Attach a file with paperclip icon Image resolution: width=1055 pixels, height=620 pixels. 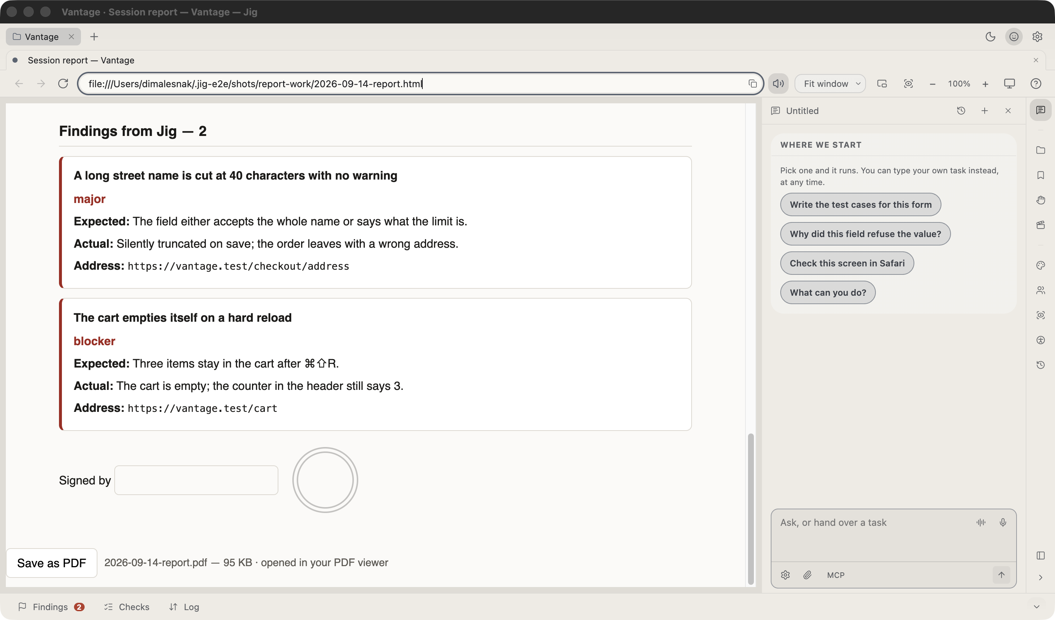click(x=807, y=575)
